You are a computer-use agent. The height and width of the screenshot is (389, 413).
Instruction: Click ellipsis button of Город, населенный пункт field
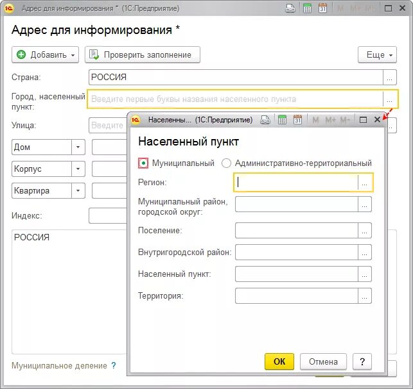click(390, 99)
